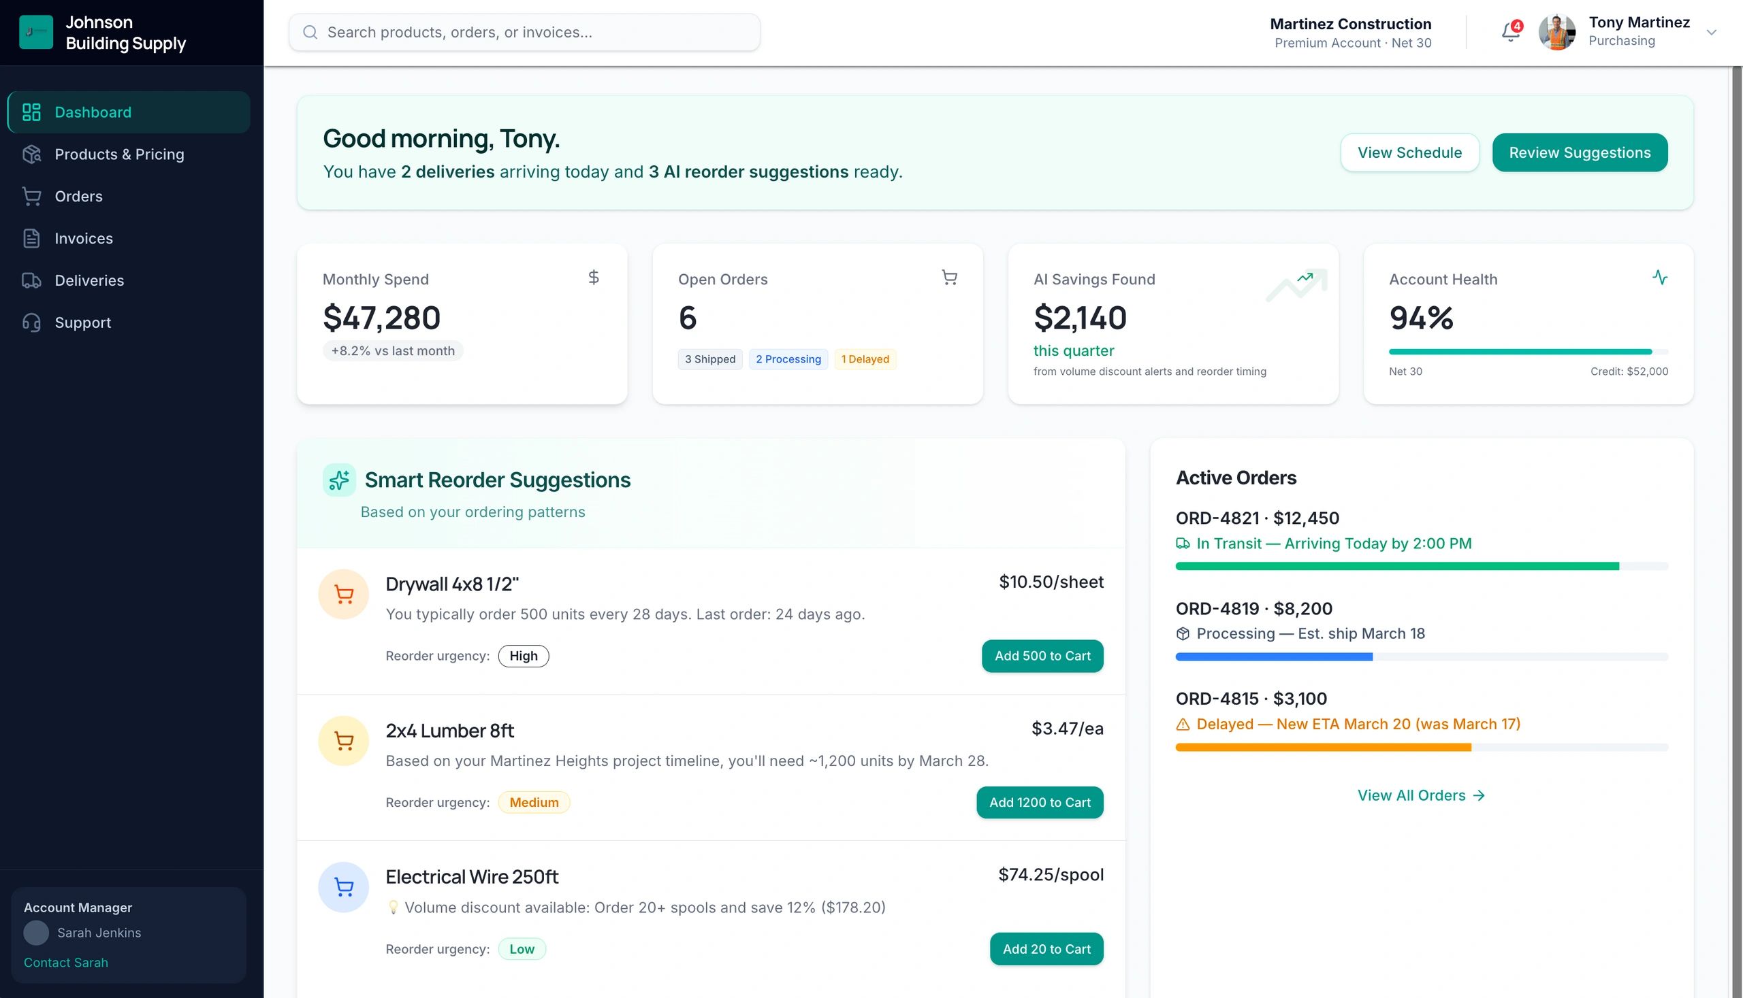Open Orders via the cart icon in sidebar
Screen dimensions: 1743x998
coord(31,196)
